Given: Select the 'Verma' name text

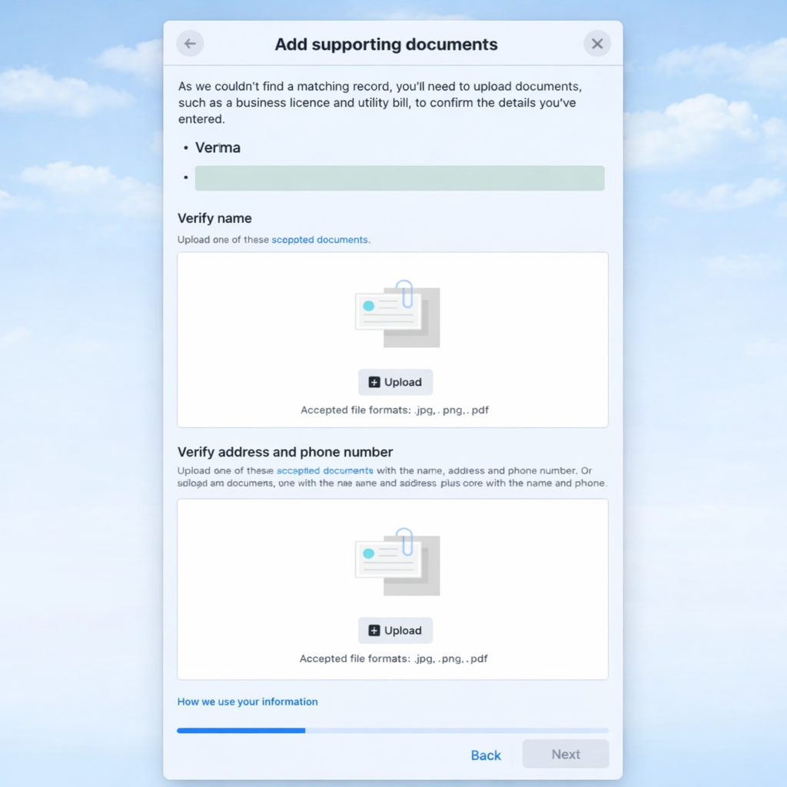Looking at the screenshot, I should click(218, 148).
